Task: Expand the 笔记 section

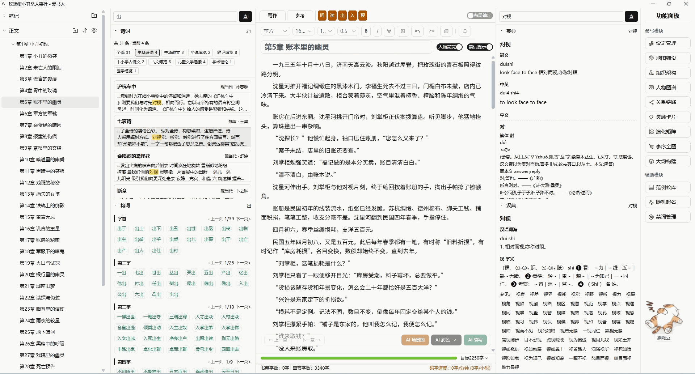Action: coord(4,16)
